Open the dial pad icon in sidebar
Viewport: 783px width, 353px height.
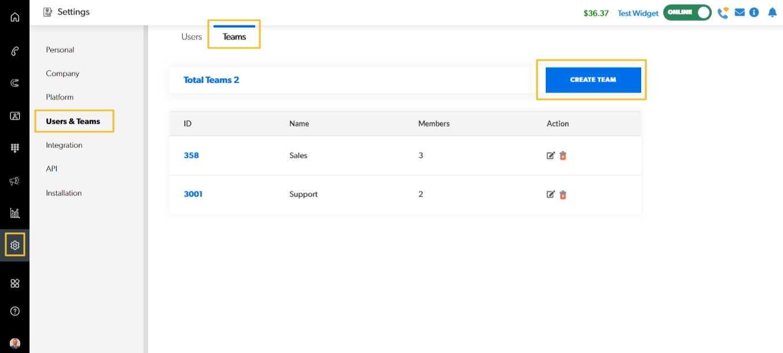click(15, 148)
